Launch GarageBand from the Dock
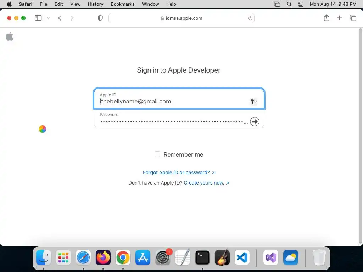Screen dimensions: 363x272 (x=222, y=257)
